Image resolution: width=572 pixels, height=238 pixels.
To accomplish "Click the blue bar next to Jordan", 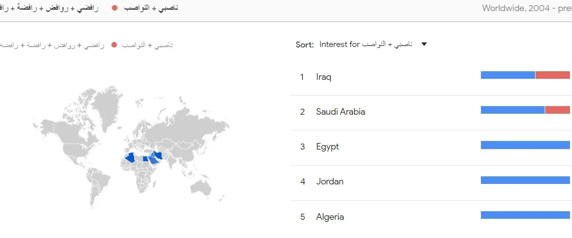I will tap(525, 180).
